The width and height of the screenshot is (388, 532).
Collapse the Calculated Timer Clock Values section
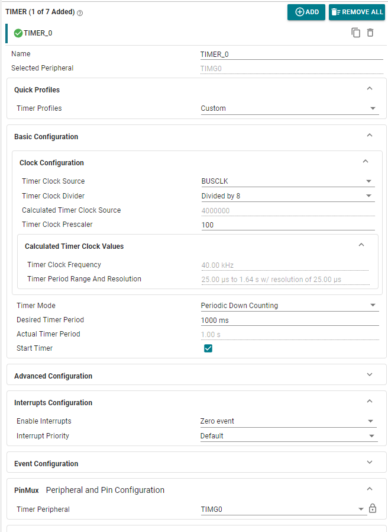coord(361,245)
